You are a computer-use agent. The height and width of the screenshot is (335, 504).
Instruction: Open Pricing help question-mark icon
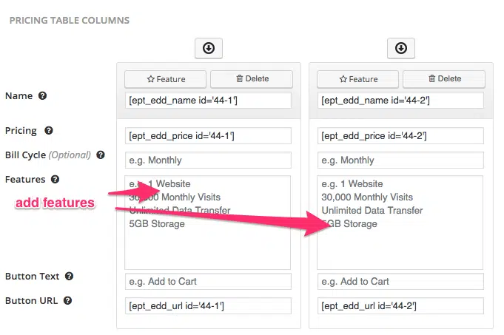pyautogui.click(x=49, y=130)
